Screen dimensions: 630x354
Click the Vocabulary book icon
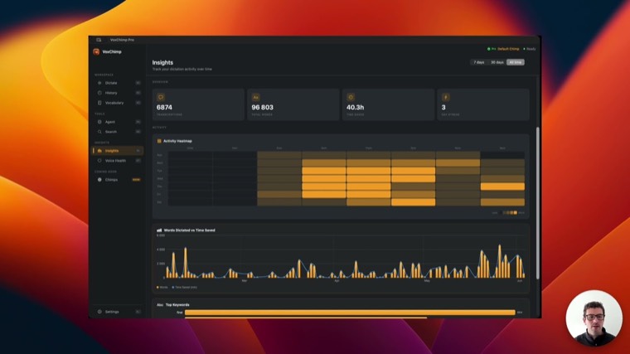point(99,103)
